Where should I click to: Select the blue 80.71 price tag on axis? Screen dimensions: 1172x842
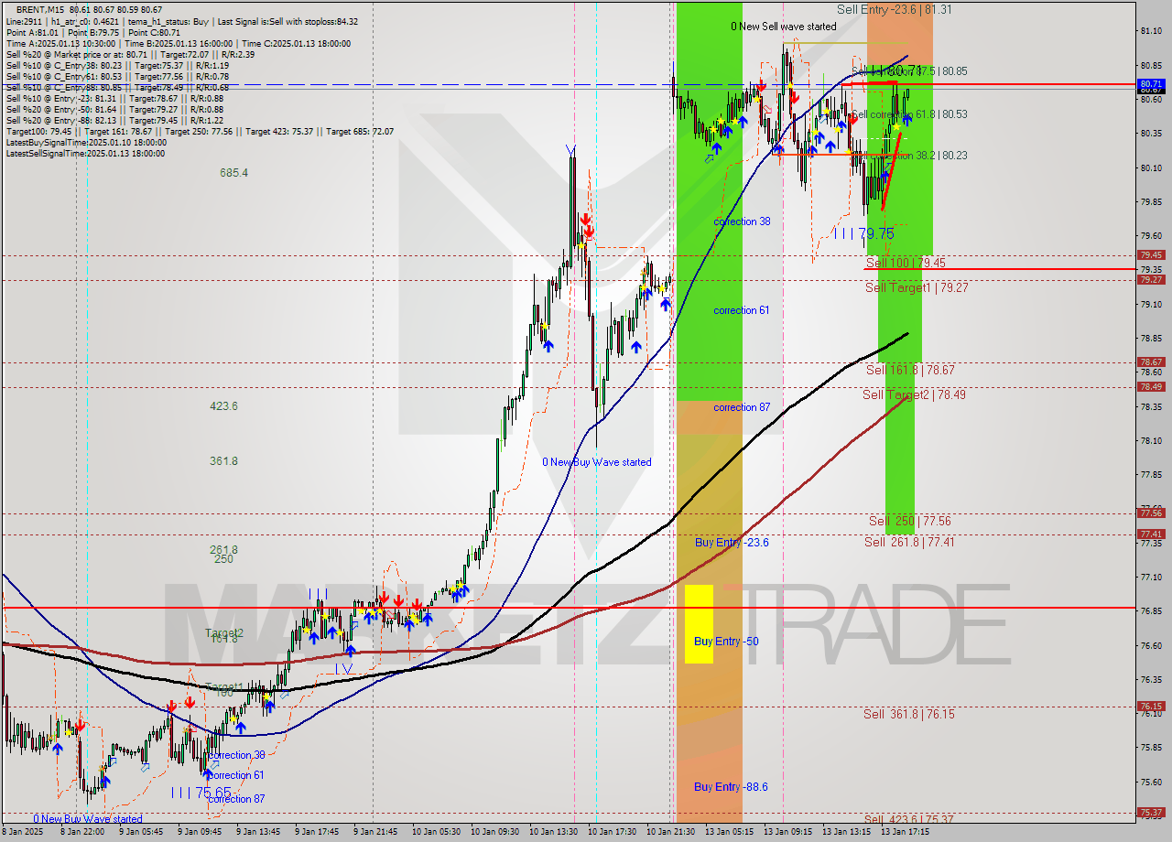(x=1150, y=83)
